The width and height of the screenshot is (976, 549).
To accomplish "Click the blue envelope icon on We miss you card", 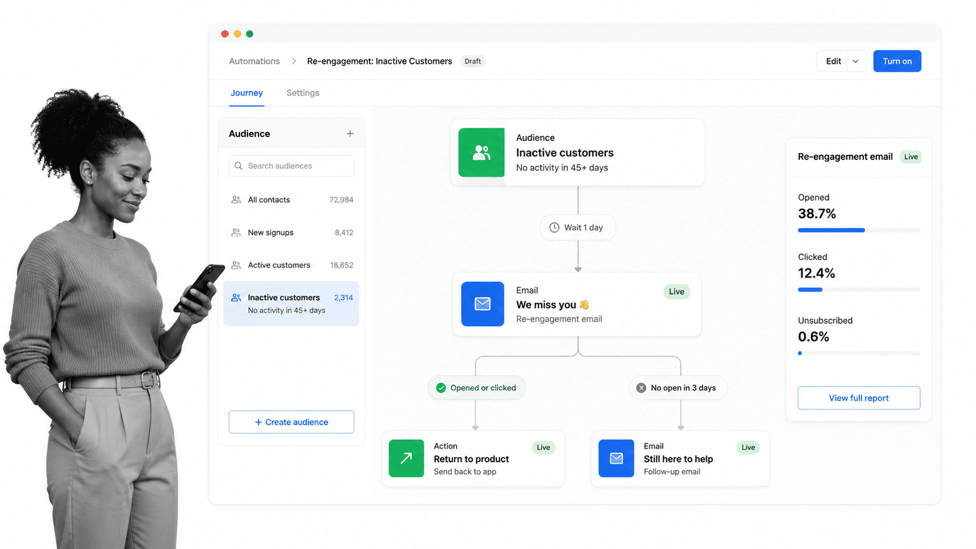I will coord(483,304).
